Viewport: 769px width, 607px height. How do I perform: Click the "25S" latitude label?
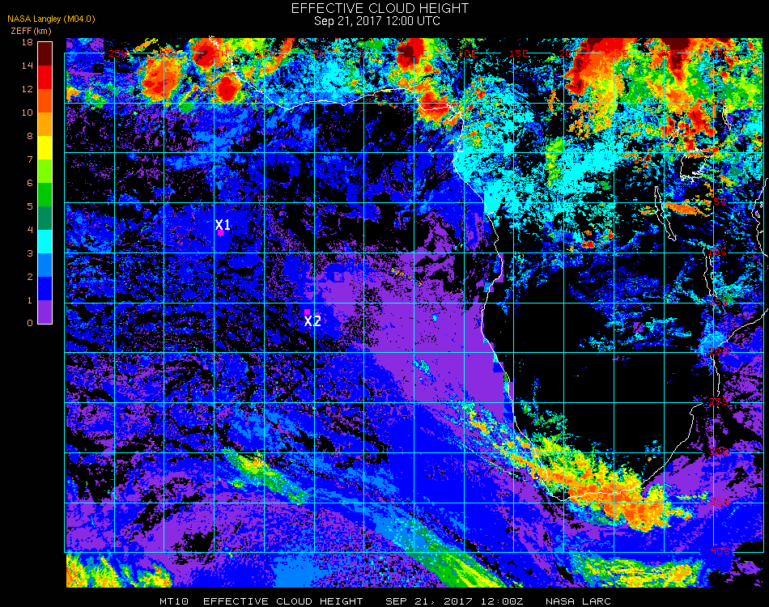coord(719,402)
